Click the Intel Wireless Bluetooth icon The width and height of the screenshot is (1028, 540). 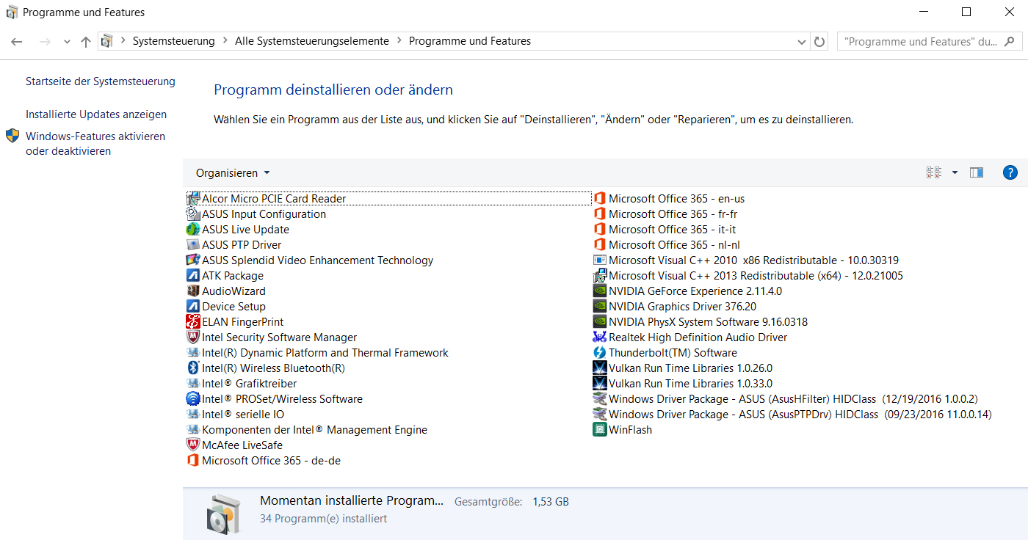tap(193, 368)
